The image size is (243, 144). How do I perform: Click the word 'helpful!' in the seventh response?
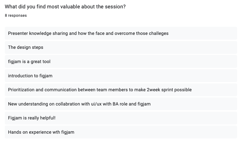48,118
